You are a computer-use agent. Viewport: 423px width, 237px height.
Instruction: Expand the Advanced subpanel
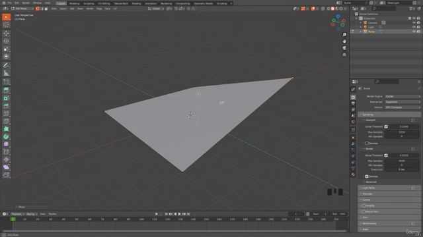point(371,182)
